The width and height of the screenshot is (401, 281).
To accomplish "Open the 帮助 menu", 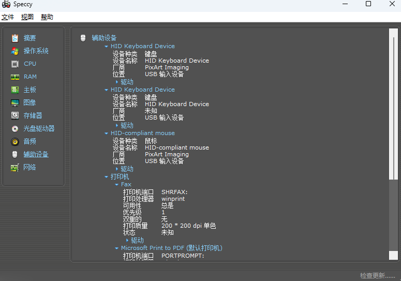I will point(47,17).
